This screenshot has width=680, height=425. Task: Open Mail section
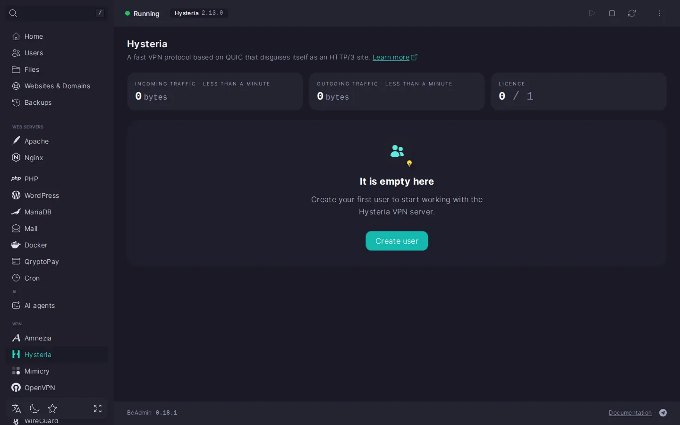point(56,229)
